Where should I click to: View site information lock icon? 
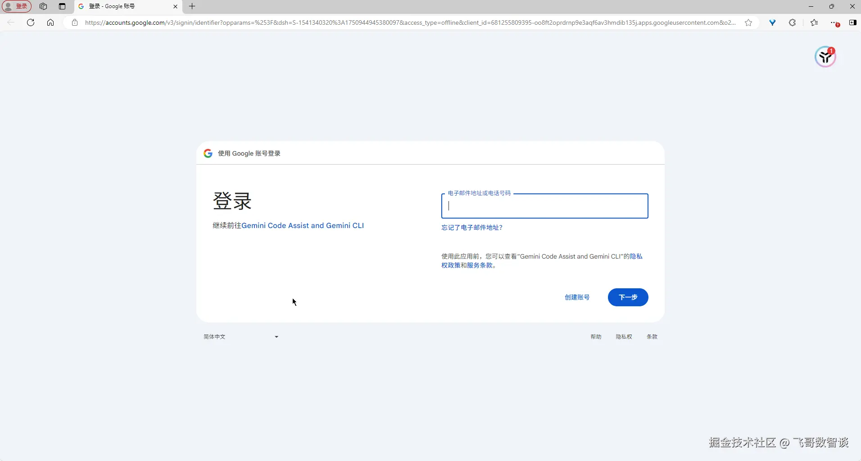pyautogui.click(x=75, y=22)
